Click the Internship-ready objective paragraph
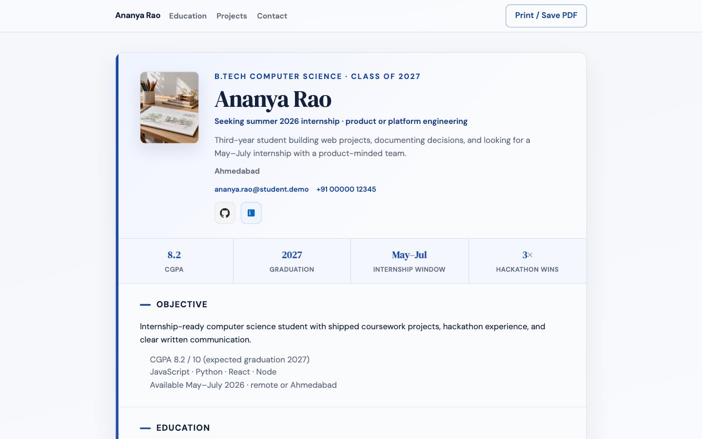Viewport: 702px width, 439px height. pos(343,333)
